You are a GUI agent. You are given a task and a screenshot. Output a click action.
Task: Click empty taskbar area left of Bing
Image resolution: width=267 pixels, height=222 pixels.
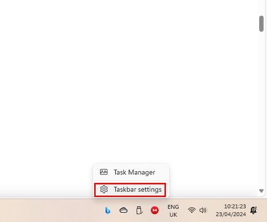pos(51,210)
